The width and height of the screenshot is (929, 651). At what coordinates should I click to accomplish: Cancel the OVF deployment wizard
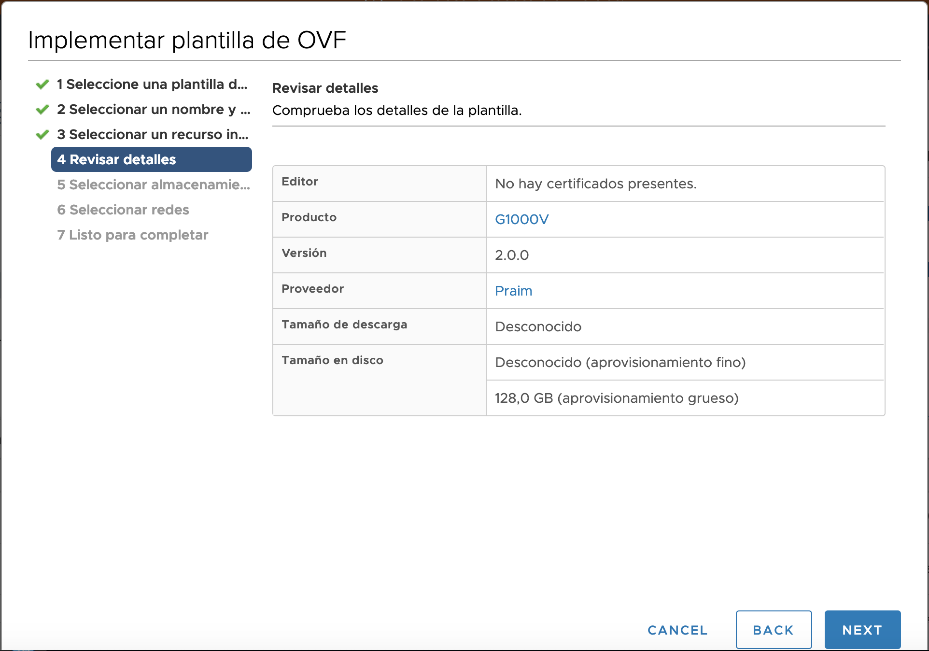(677, 630)
